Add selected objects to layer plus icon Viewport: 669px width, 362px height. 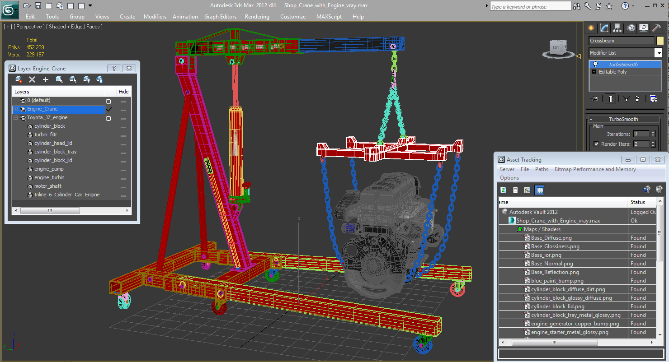point(46,79)
